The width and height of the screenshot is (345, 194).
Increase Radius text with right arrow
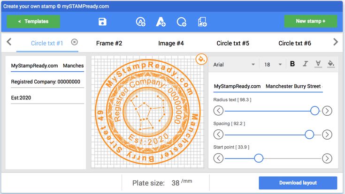coord(327,111)
